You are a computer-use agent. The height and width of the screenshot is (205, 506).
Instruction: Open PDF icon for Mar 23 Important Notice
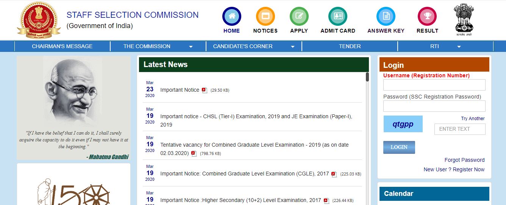click(205, 90)
